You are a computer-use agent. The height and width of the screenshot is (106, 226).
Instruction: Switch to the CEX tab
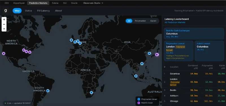(x=6, y=3)
